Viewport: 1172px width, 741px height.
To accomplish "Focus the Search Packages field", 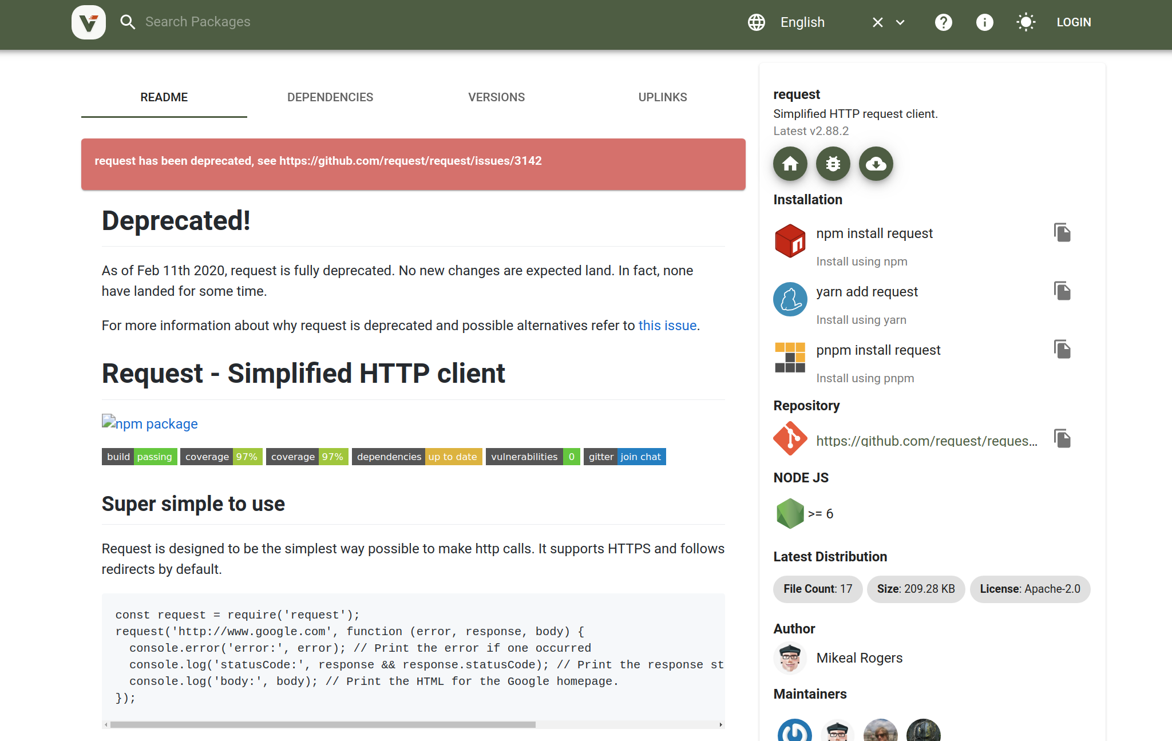I will point(197,22).
